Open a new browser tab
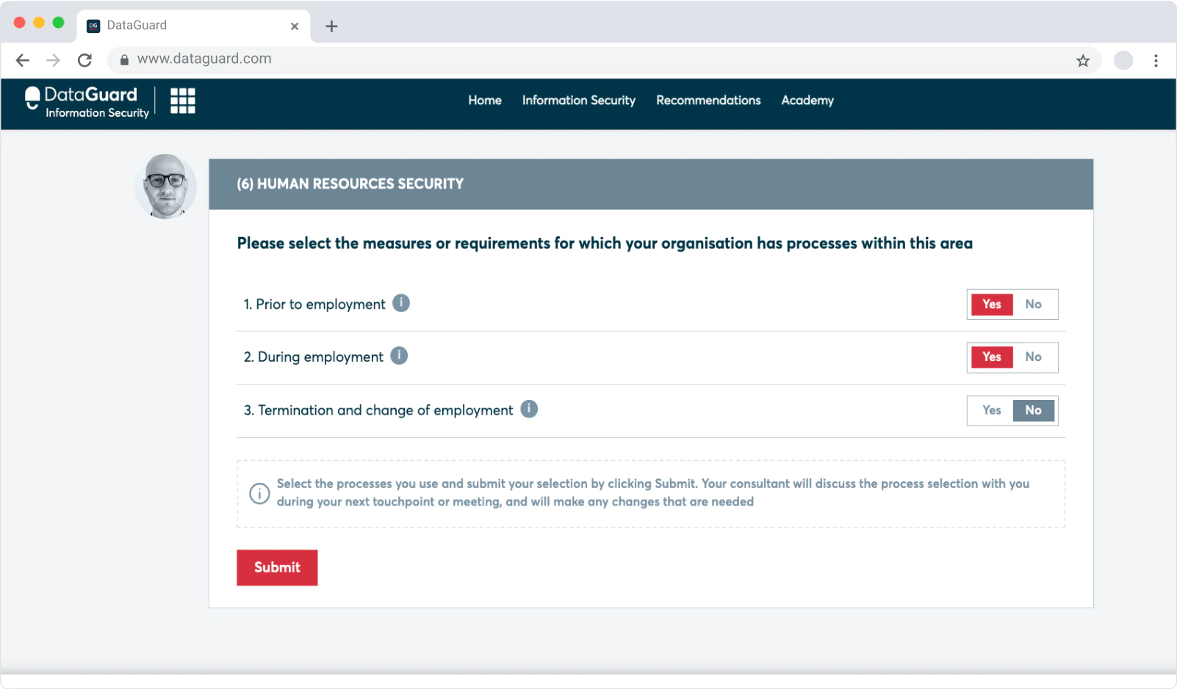 pos(331,26)
